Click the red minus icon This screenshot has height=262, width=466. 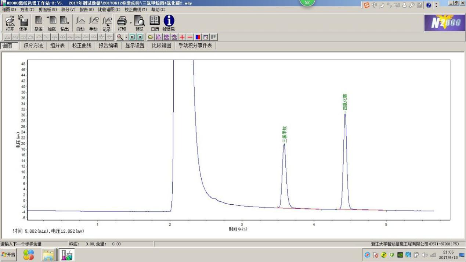pos(190,37)
